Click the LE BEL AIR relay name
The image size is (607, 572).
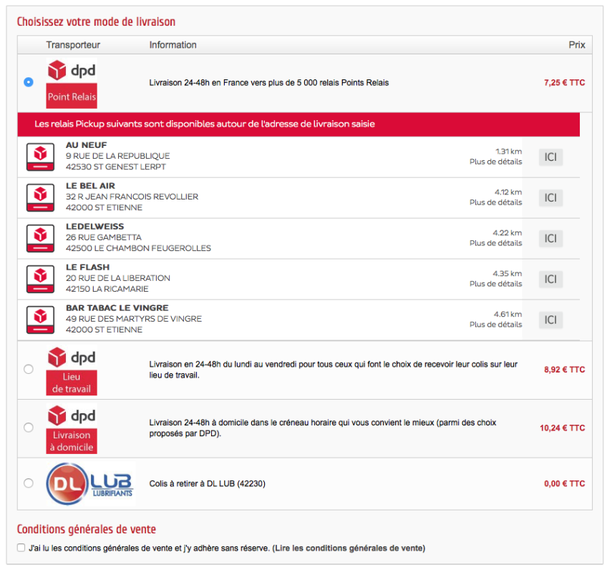[x=90, y=186]
